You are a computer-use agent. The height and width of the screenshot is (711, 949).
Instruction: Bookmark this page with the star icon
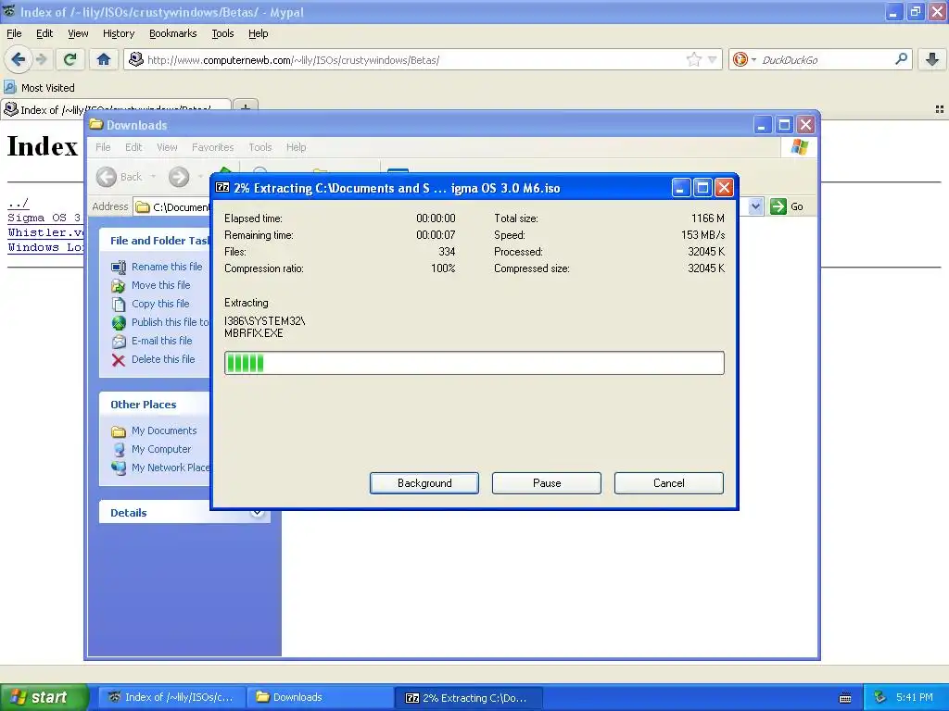pyautogui.click(x=693, y=59)
